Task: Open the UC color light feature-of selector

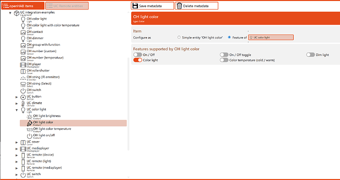Action: coord(271,37)
